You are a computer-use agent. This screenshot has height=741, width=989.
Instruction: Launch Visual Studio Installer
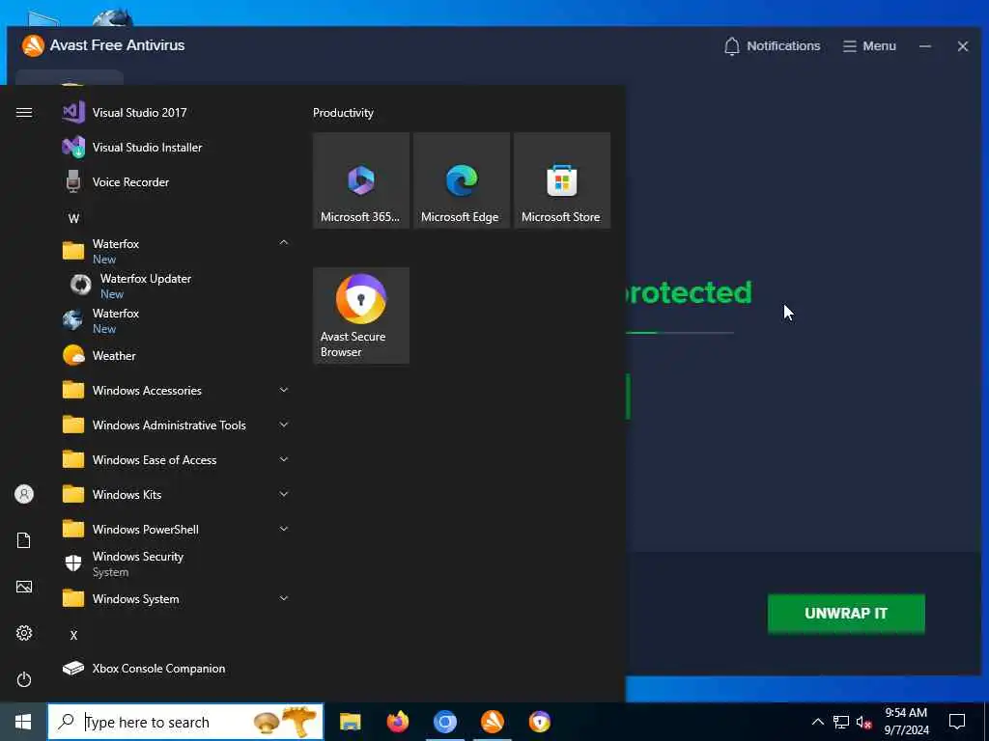(175, 148)
